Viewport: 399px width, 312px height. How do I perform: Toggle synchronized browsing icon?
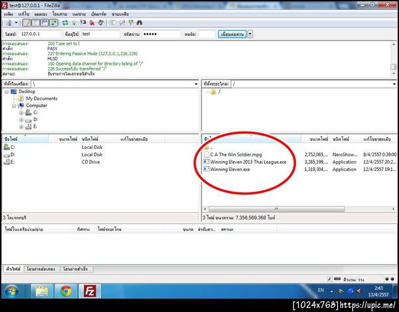131,23
